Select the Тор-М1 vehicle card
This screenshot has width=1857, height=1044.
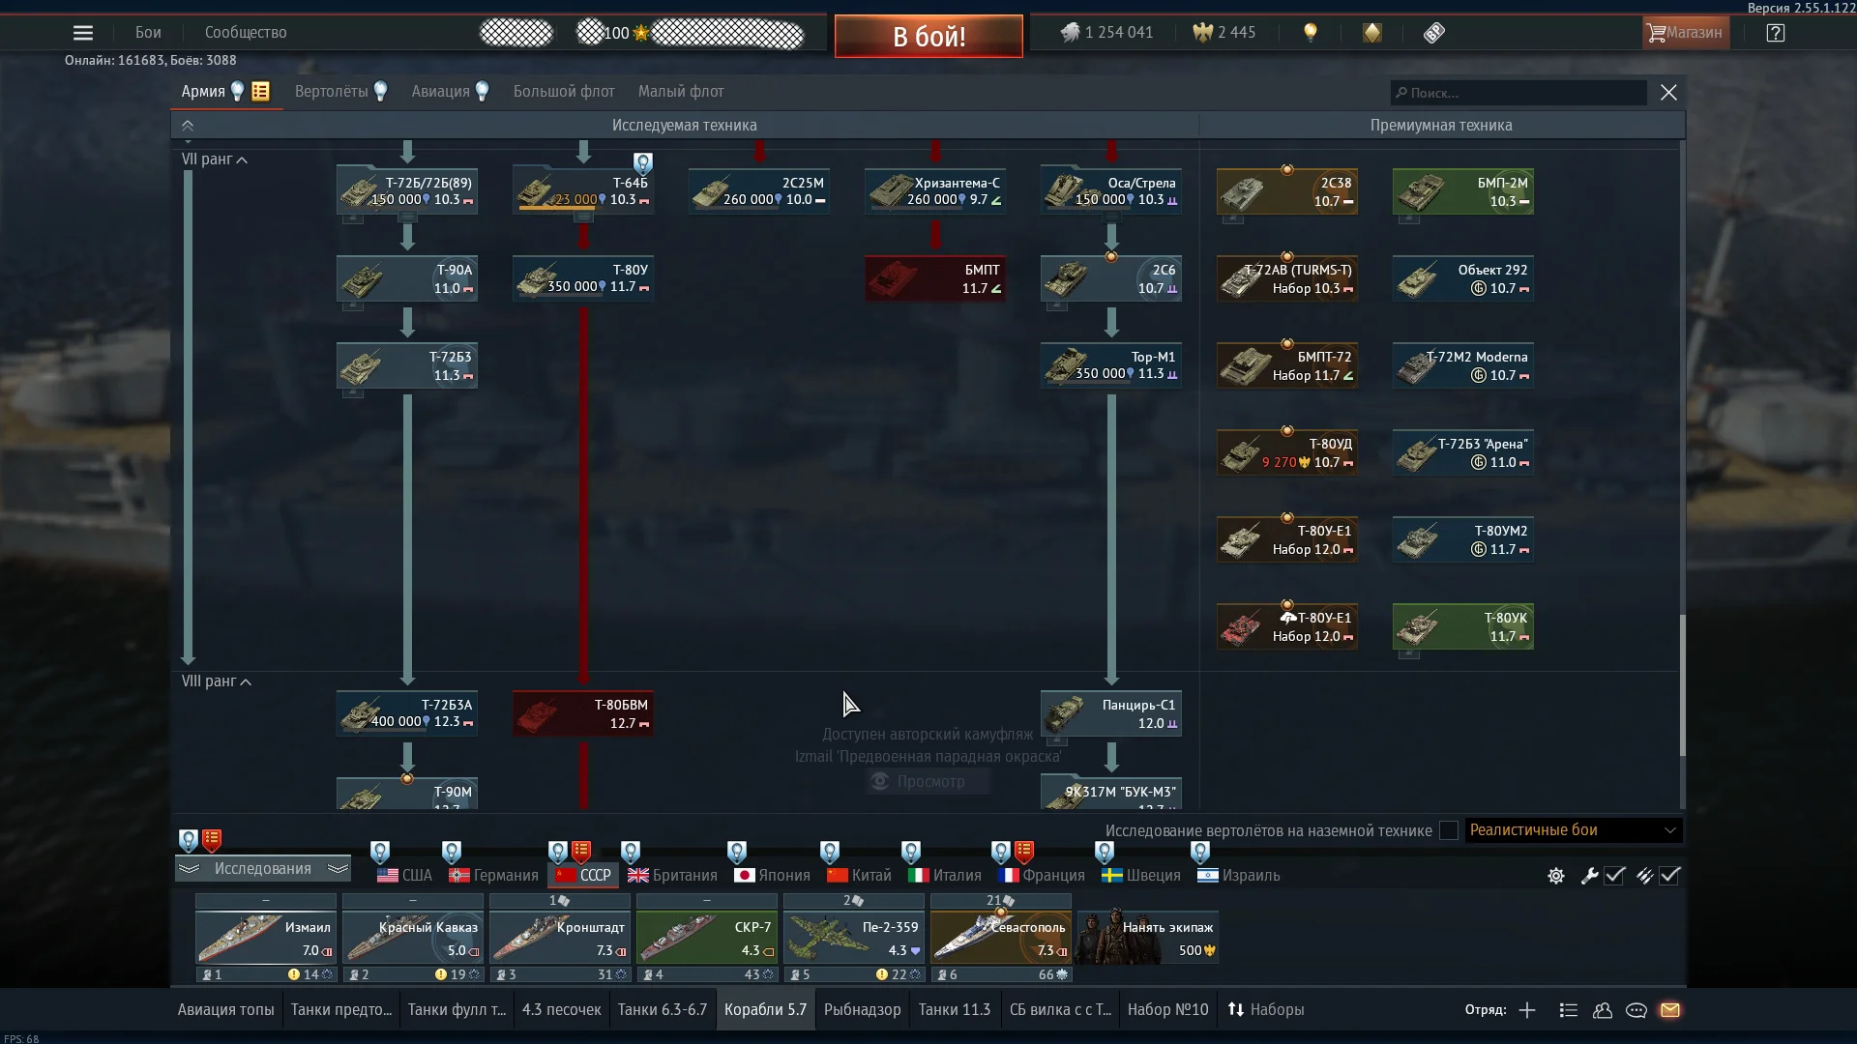[x=1111, y=365]
